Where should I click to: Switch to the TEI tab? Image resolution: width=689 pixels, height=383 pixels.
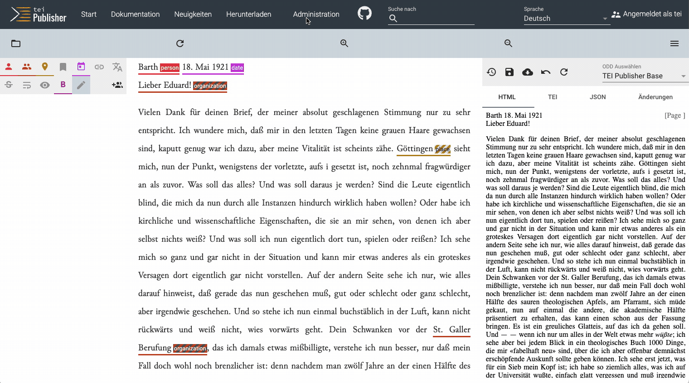[553, 97]
